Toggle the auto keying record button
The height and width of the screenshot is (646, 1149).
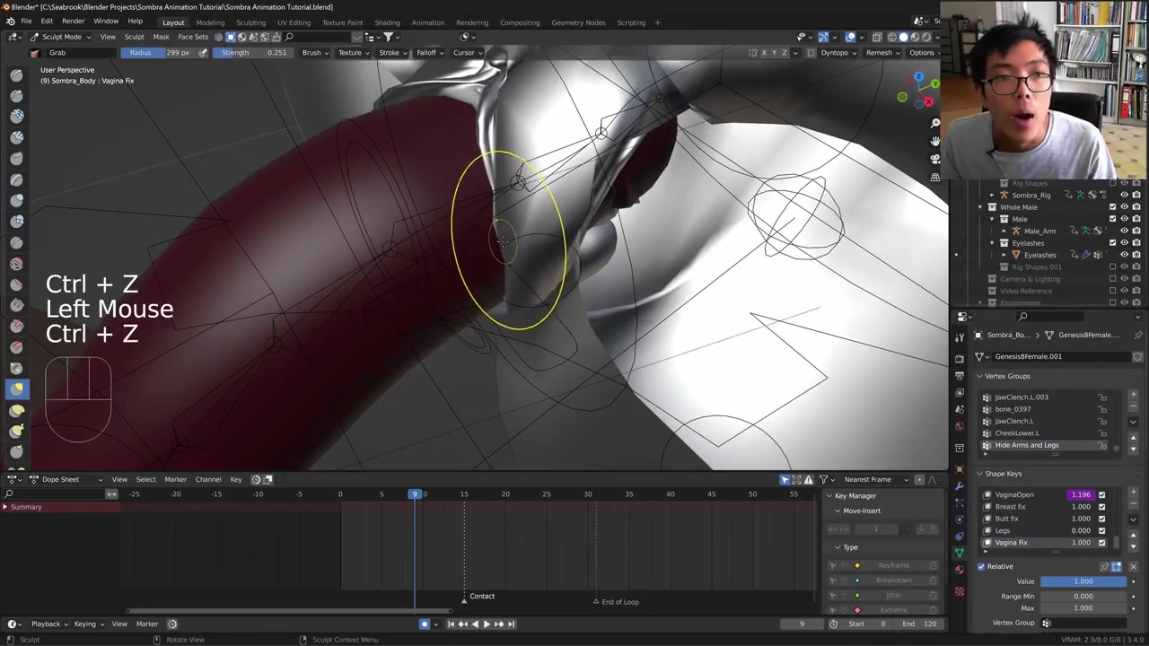click(425, 624)
